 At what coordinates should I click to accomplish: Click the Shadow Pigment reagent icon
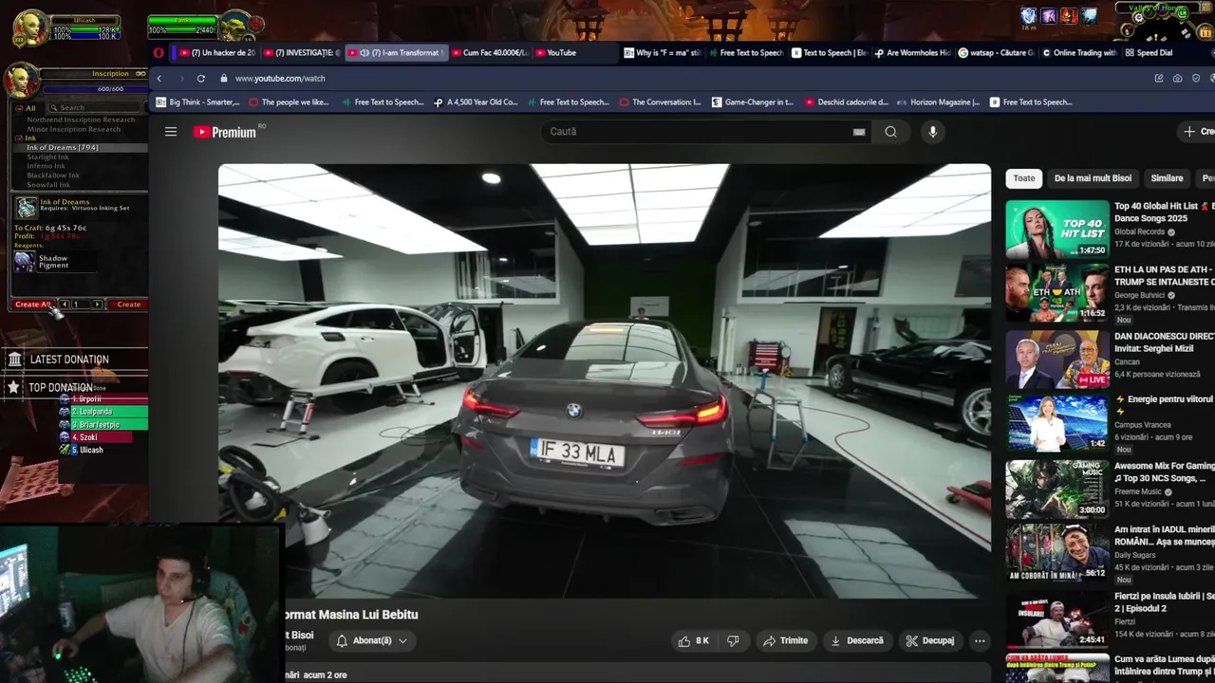point(25,261)
